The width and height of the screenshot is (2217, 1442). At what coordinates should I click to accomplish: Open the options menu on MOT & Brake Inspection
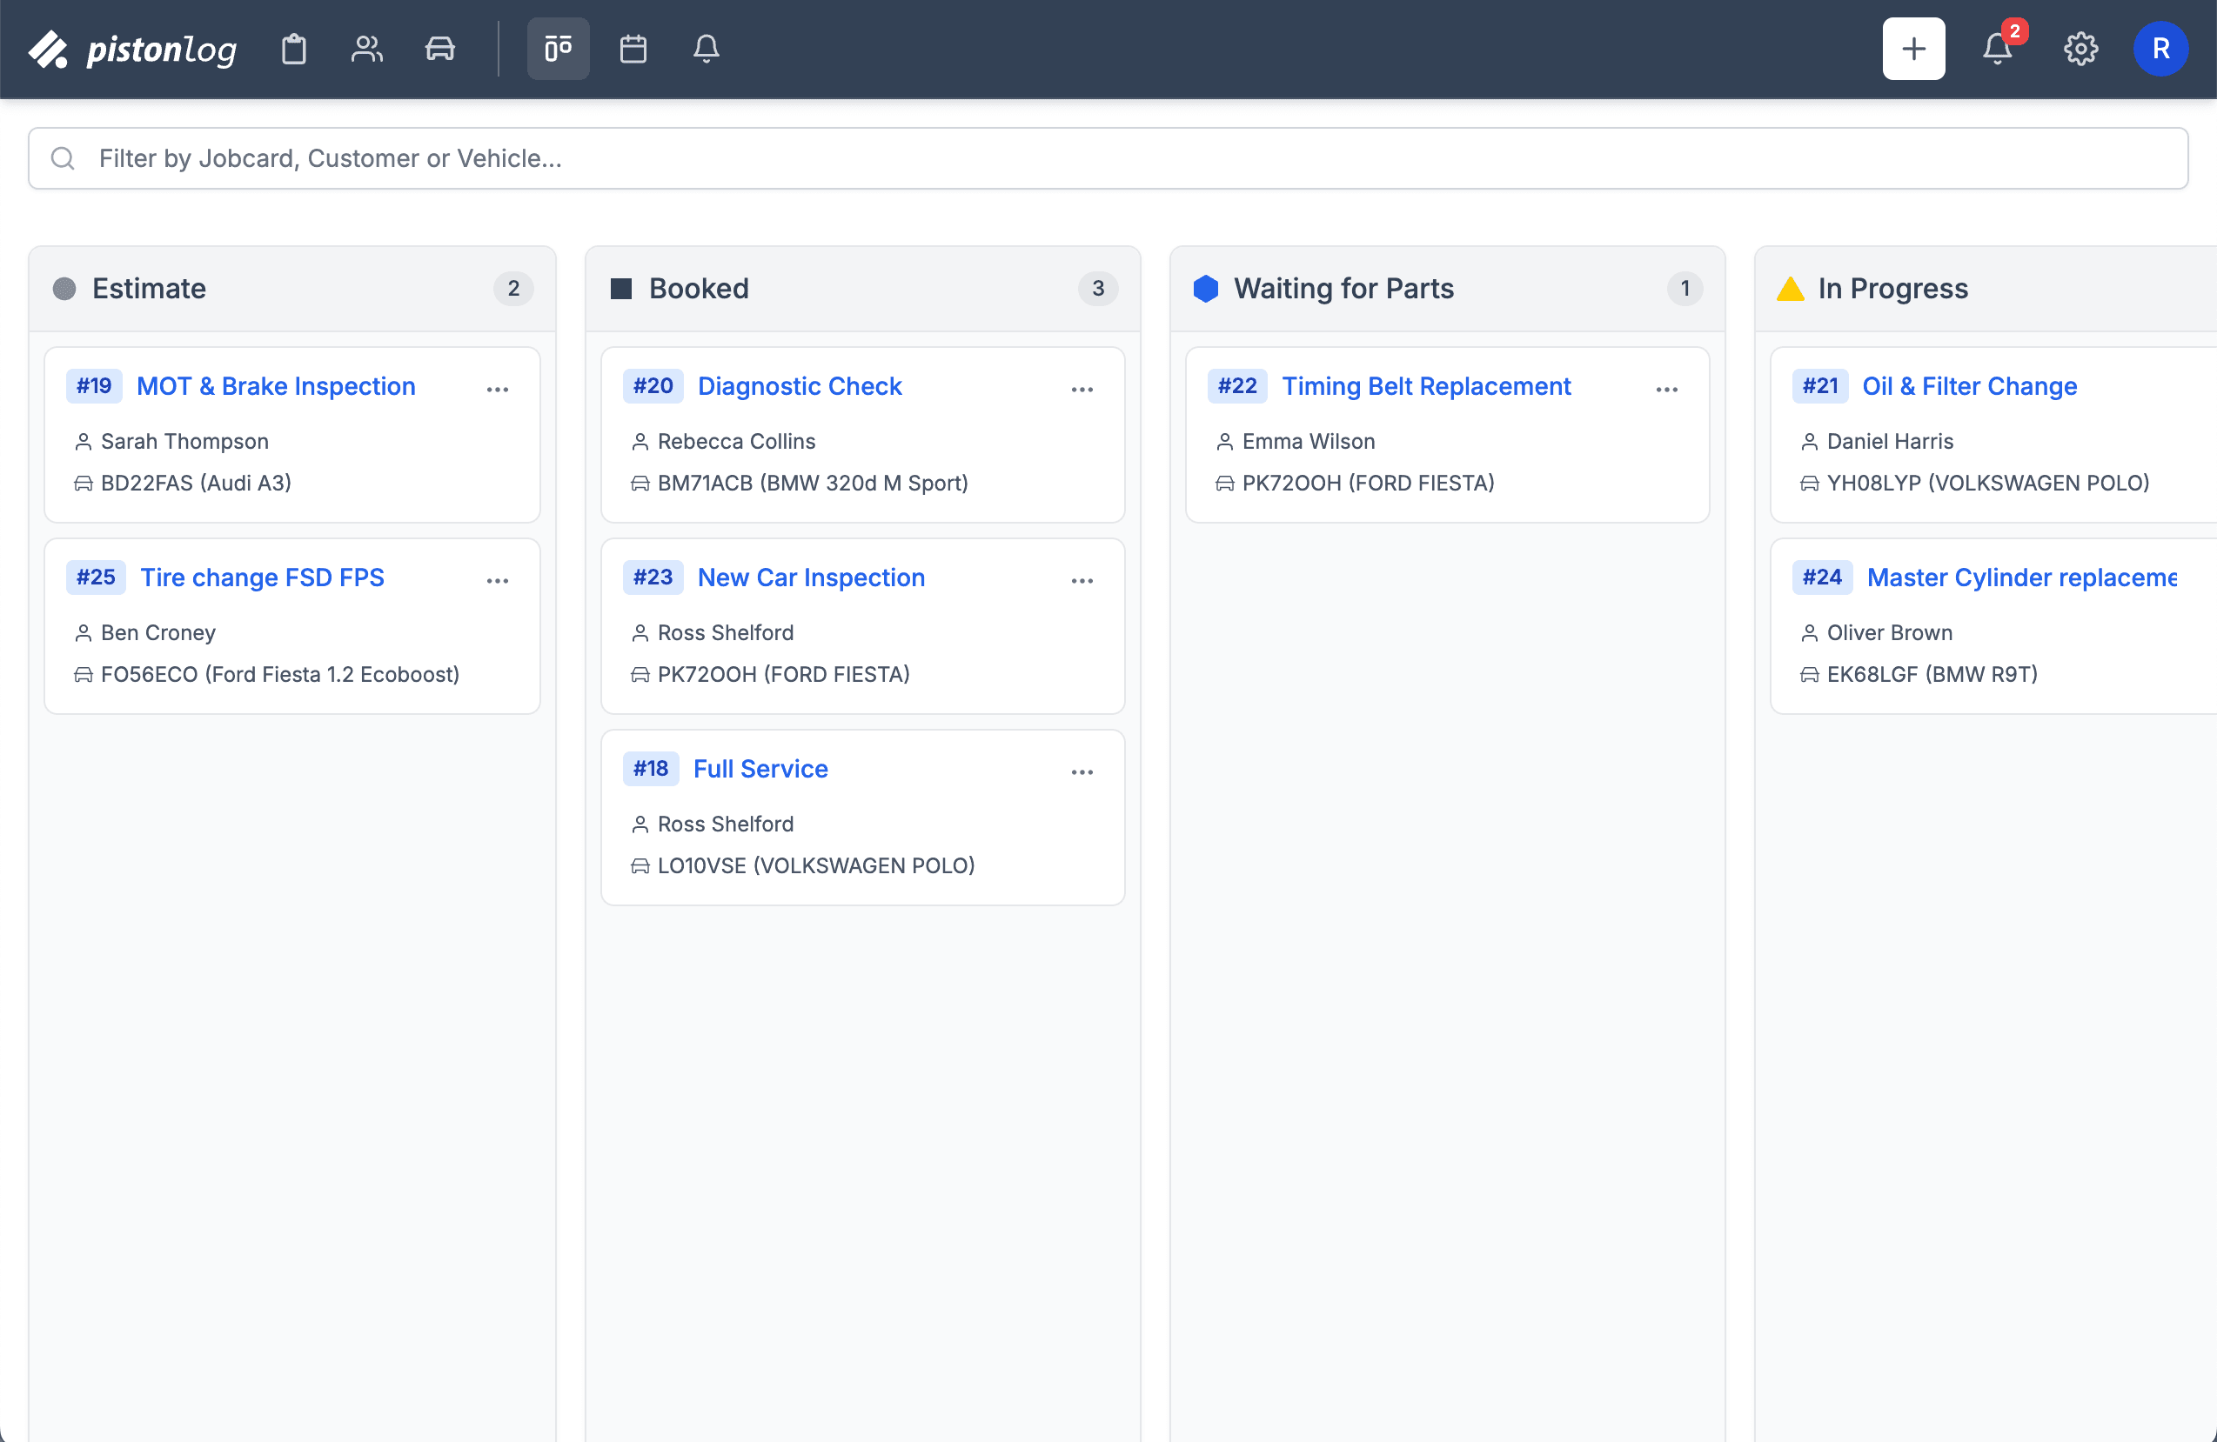coord(498,390)
